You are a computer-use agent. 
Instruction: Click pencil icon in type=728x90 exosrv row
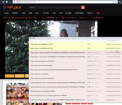(x=92, y=87)
